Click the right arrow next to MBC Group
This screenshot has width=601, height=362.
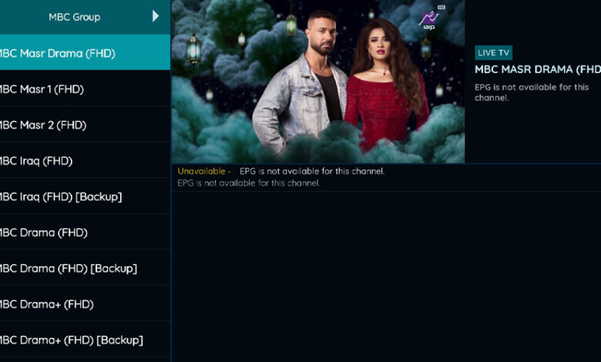tap(155, 16)
